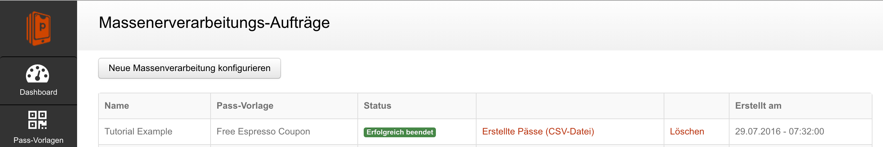Click the orange passcreator logo icon

pyautogui.click(x=39, y=29)
